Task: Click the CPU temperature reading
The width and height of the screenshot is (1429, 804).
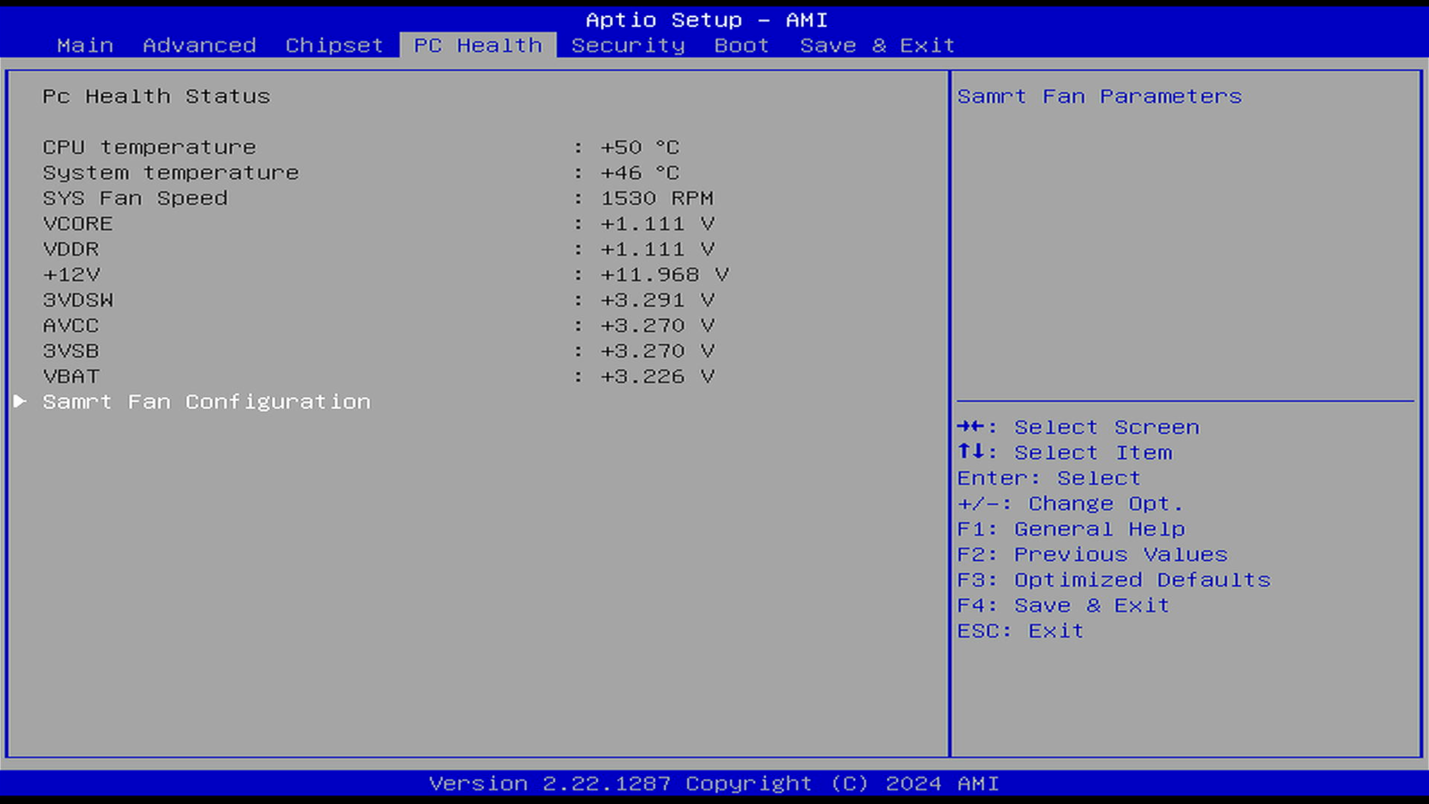Action: point(640,148)
